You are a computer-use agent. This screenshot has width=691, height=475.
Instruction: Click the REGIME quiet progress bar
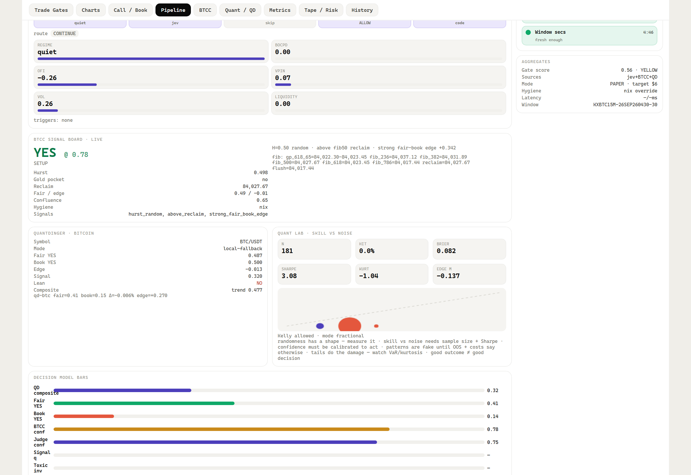(151, 59)
